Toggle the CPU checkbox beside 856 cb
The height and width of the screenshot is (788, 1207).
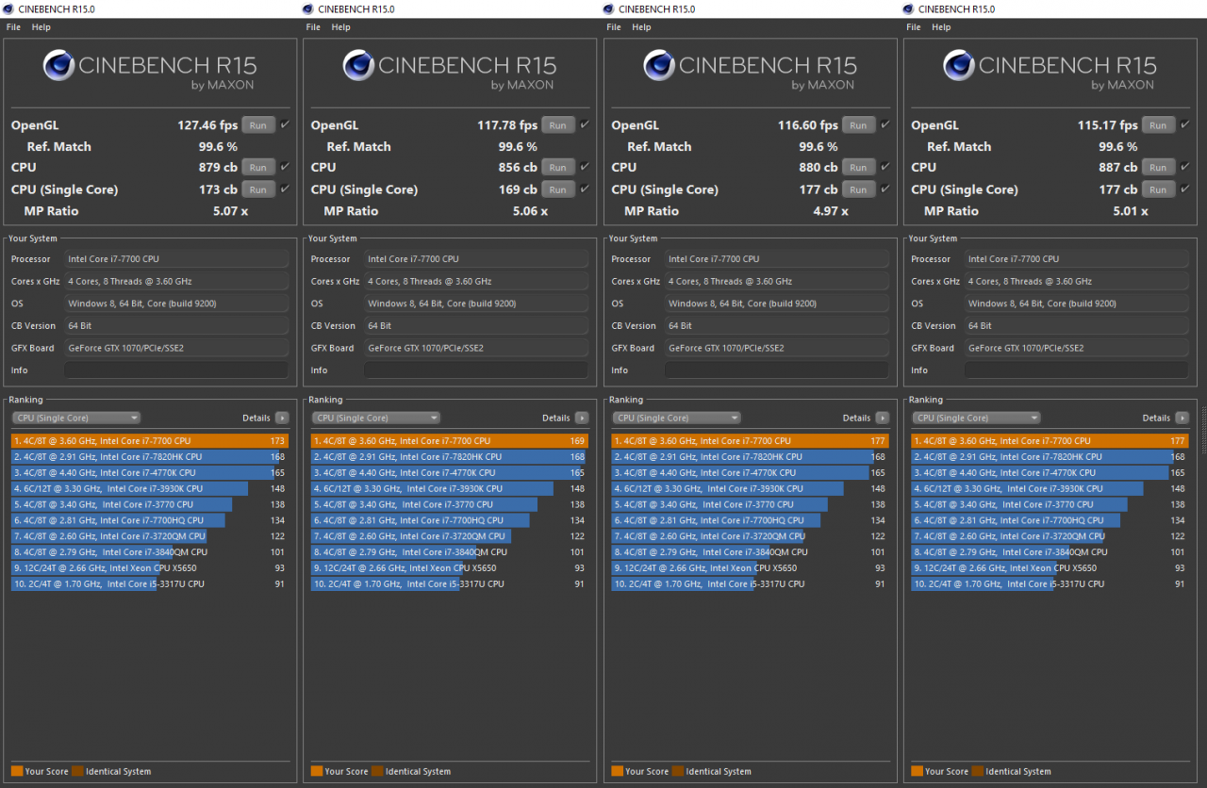point(586,167)
